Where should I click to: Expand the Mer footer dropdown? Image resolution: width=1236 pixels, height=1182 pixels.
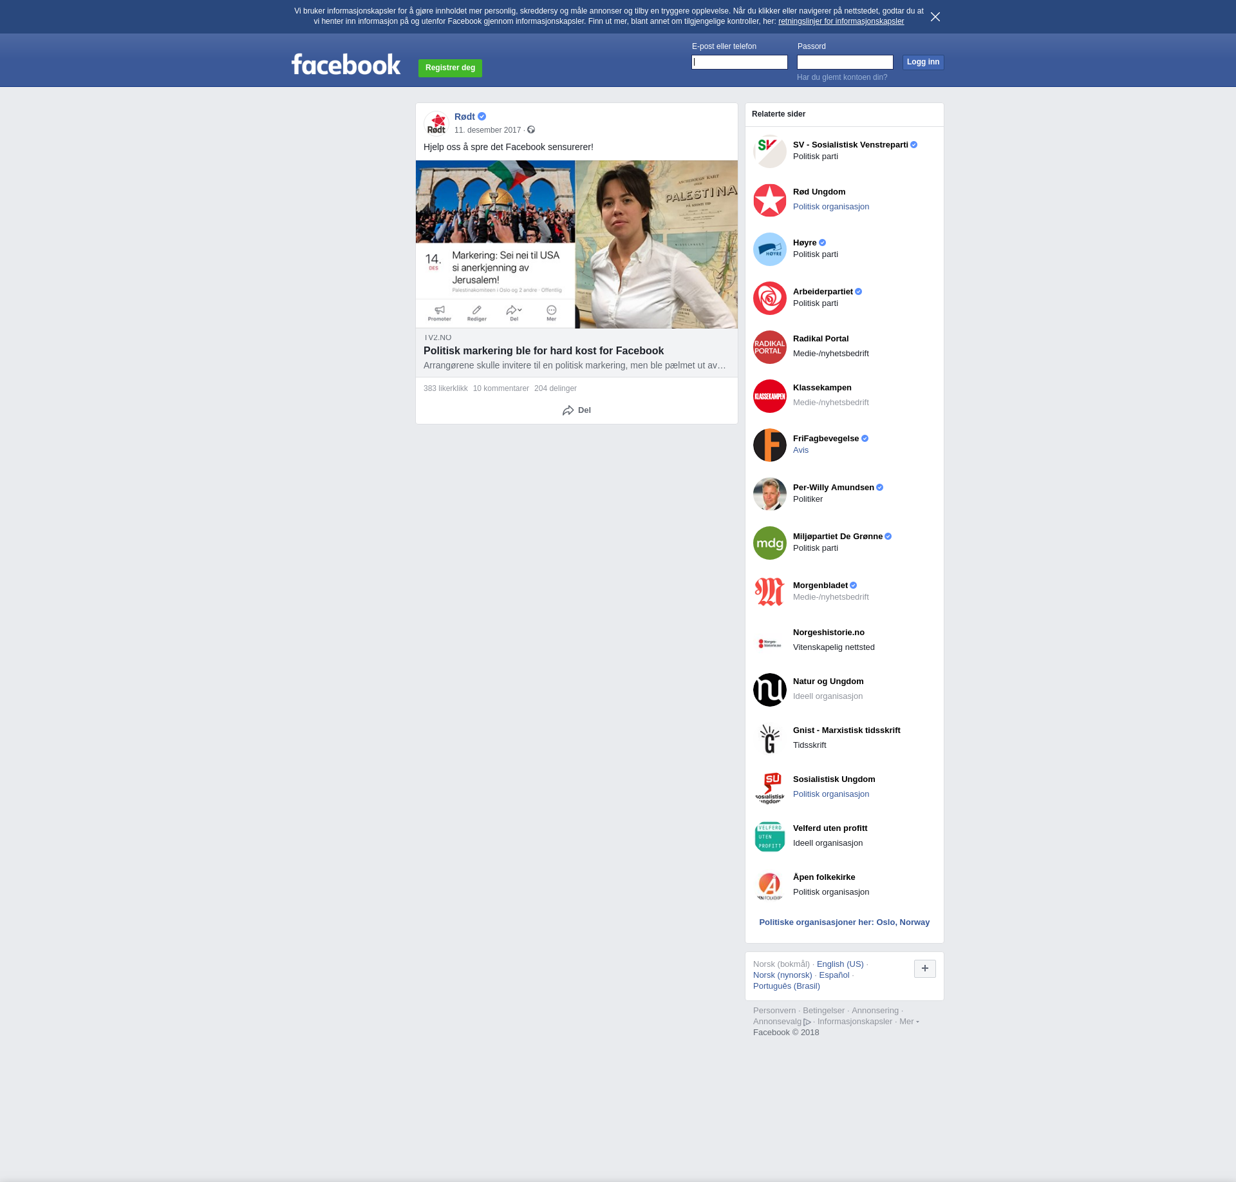909,1022
